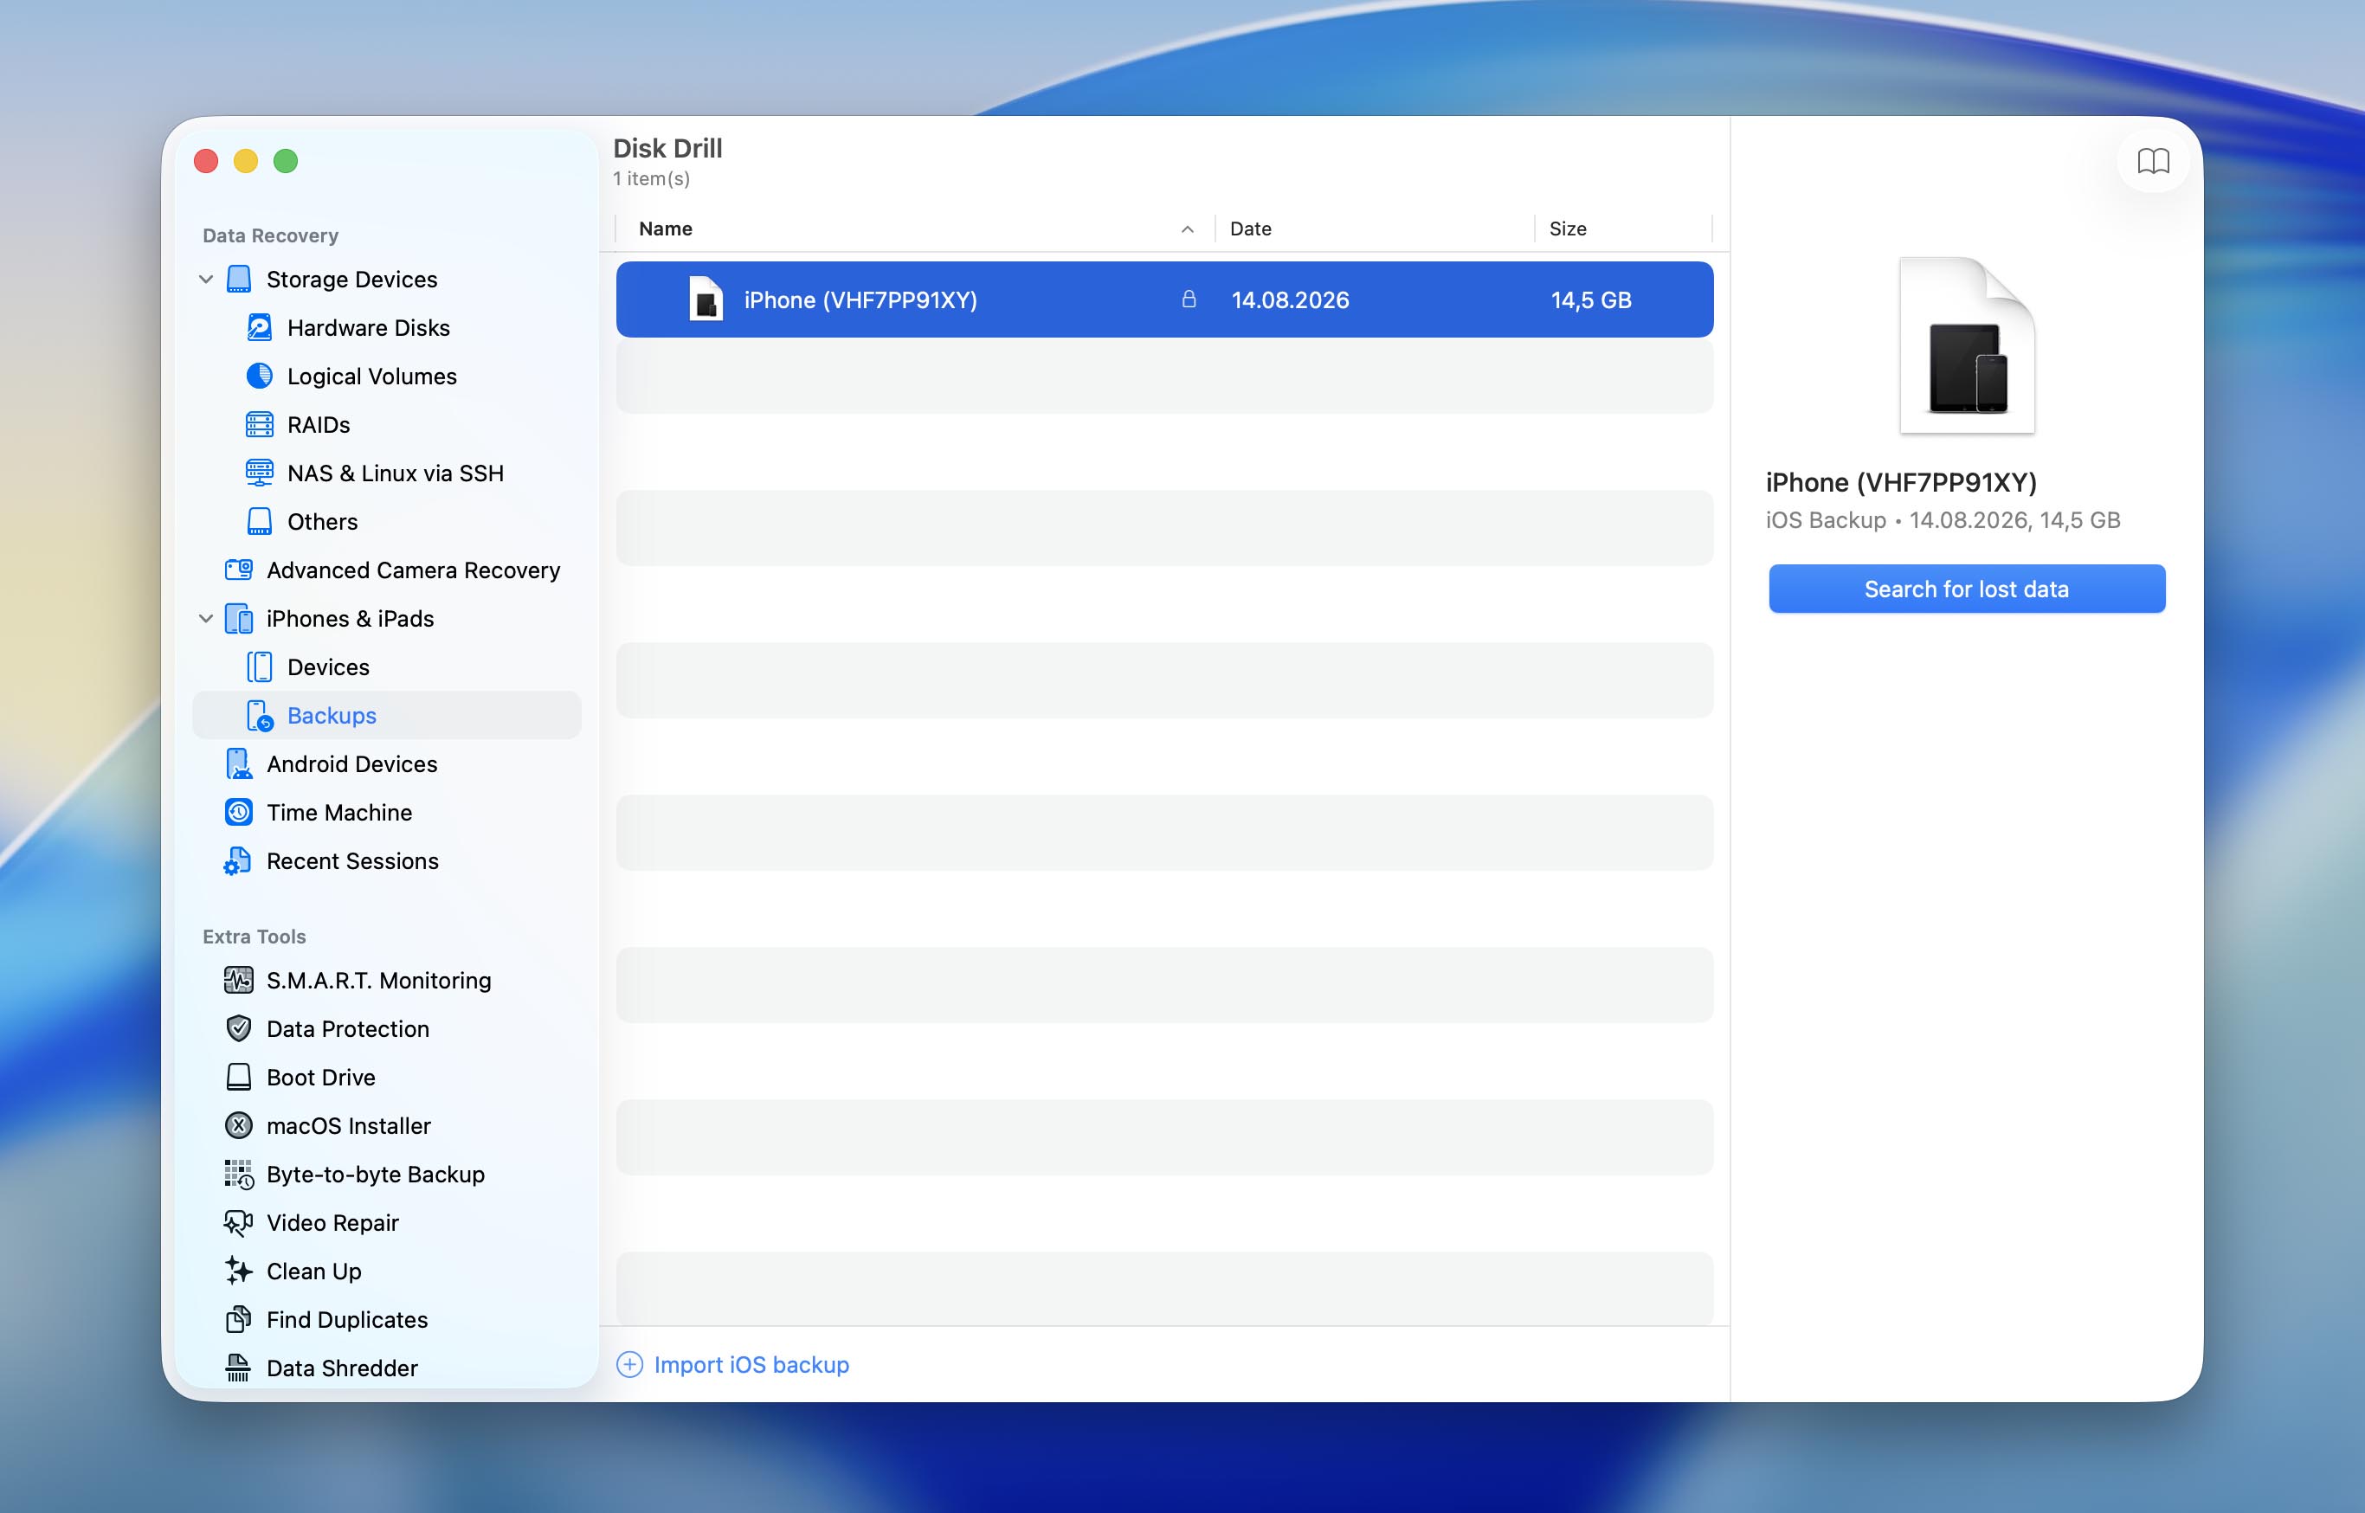The image size is (2365, 1513).
Task: Go to Time Machine
Action: (x=339, y=812)
